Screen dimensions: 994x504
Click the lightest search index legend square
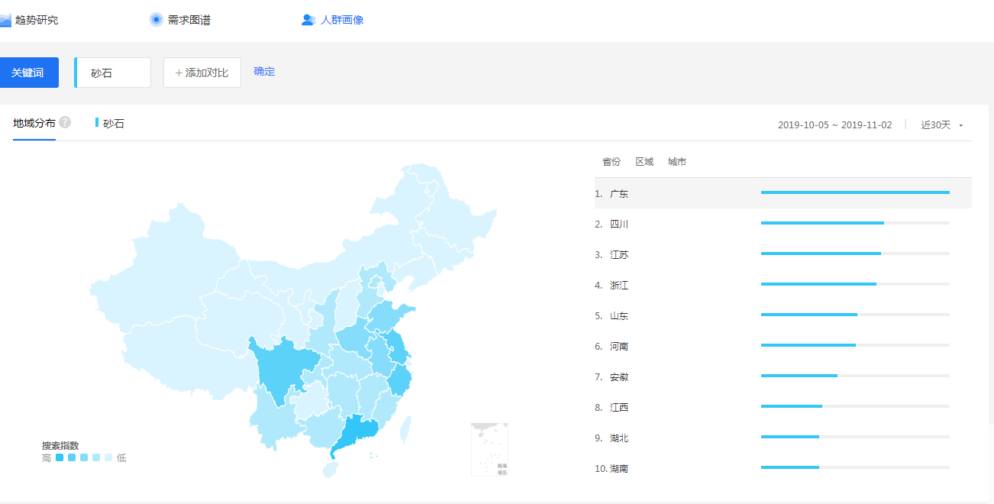tap(108, 458)
